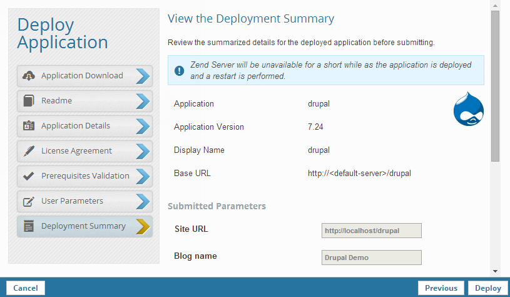Click the Application Details ID card icon
Image resolution: width=510 pixels, height=297 pixels.
[28, 126]
